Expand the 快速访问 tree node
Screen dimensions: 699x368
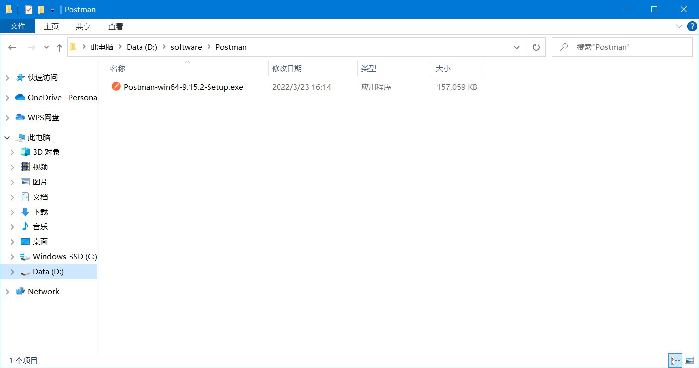tap(7, 78)
